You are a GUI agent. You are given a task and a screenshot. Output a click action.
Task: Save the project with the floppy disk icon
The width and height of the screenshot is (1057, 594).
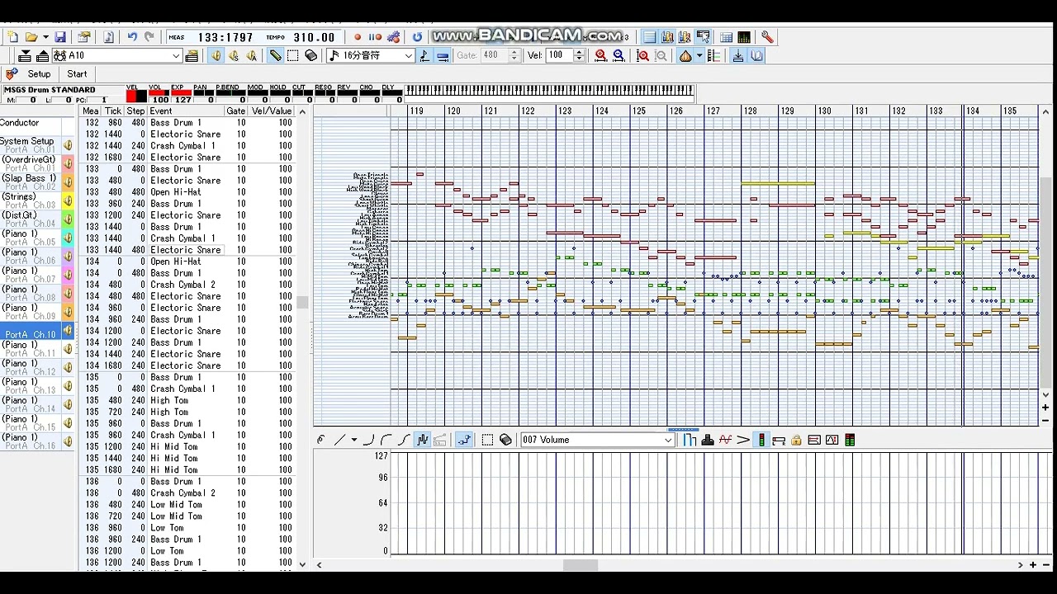60,37
